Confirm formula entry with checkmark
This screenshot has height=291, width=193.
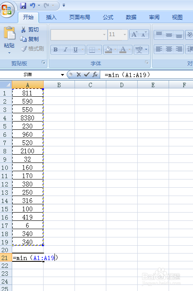pos(87,74)
